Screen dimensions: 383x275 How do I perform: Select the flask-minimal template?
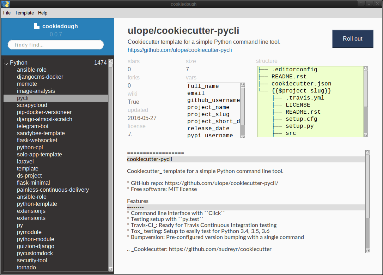(33, 183)
